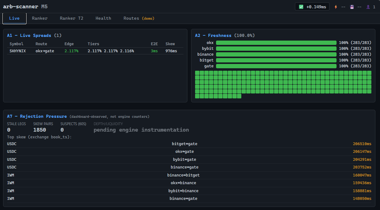380x210 pixels.
Task: Open the Ranker T2 tab
Action: [x=72, y=18]
